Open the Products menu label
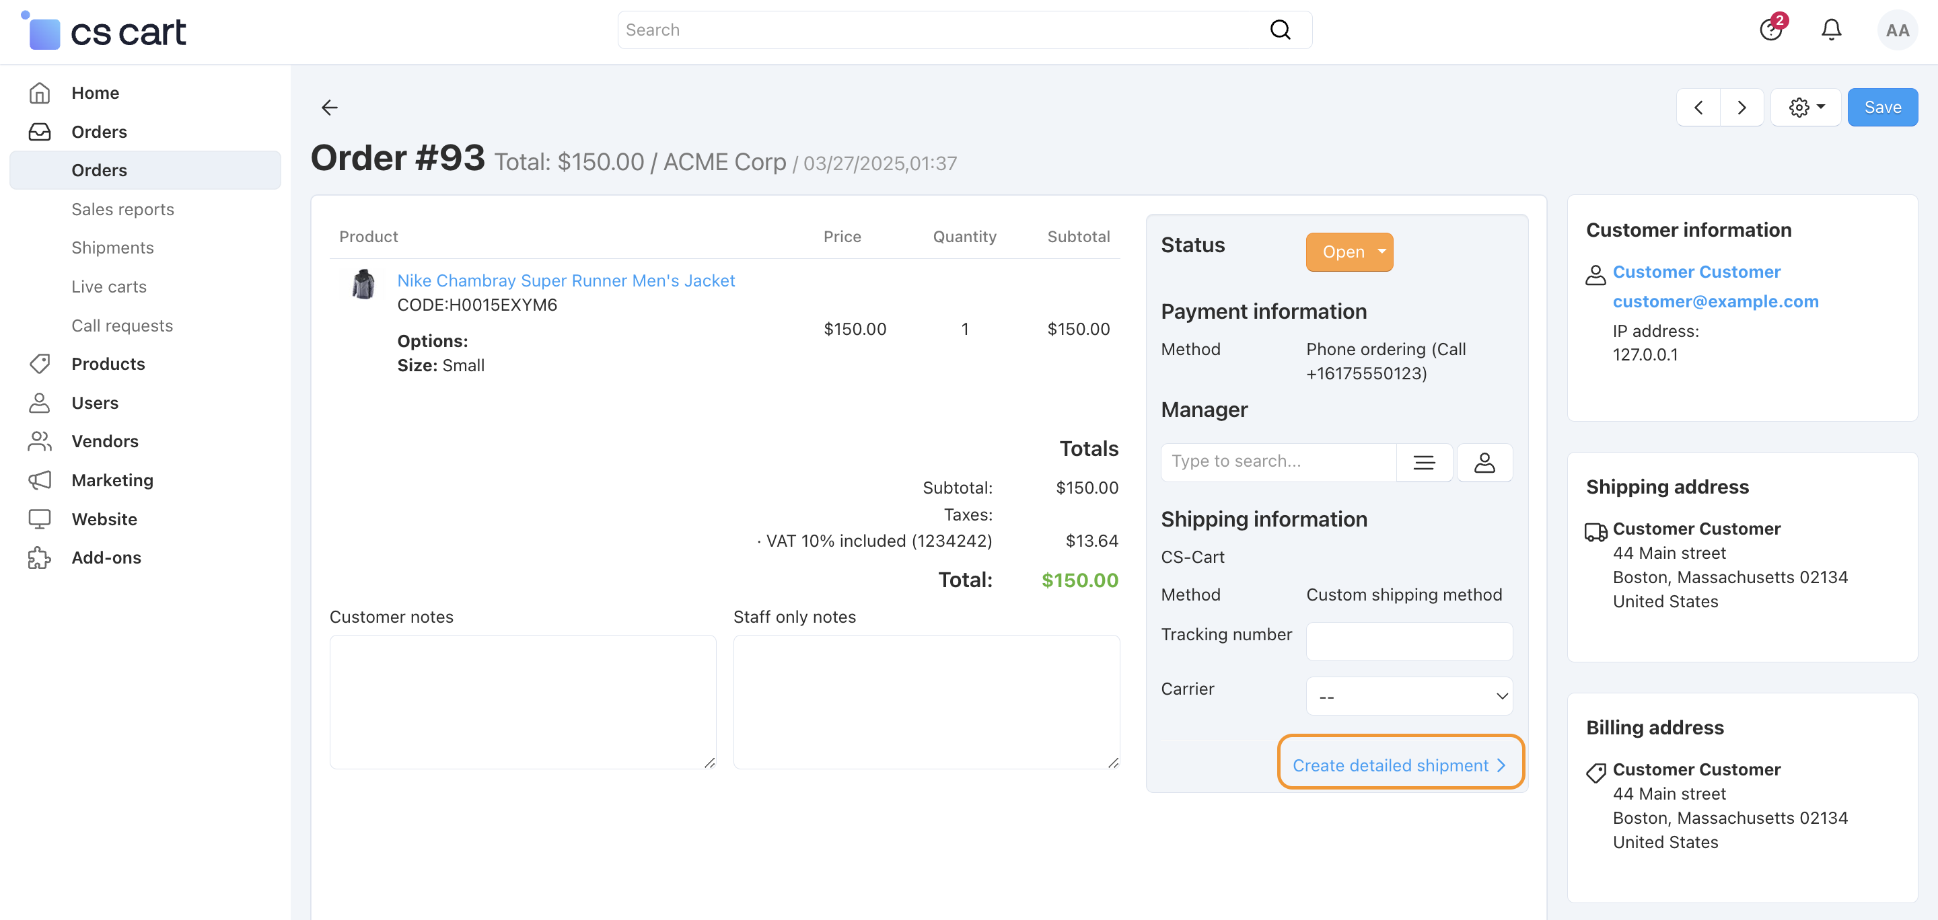The width and height of the screenshot is (1938, 920). point(108,364)
